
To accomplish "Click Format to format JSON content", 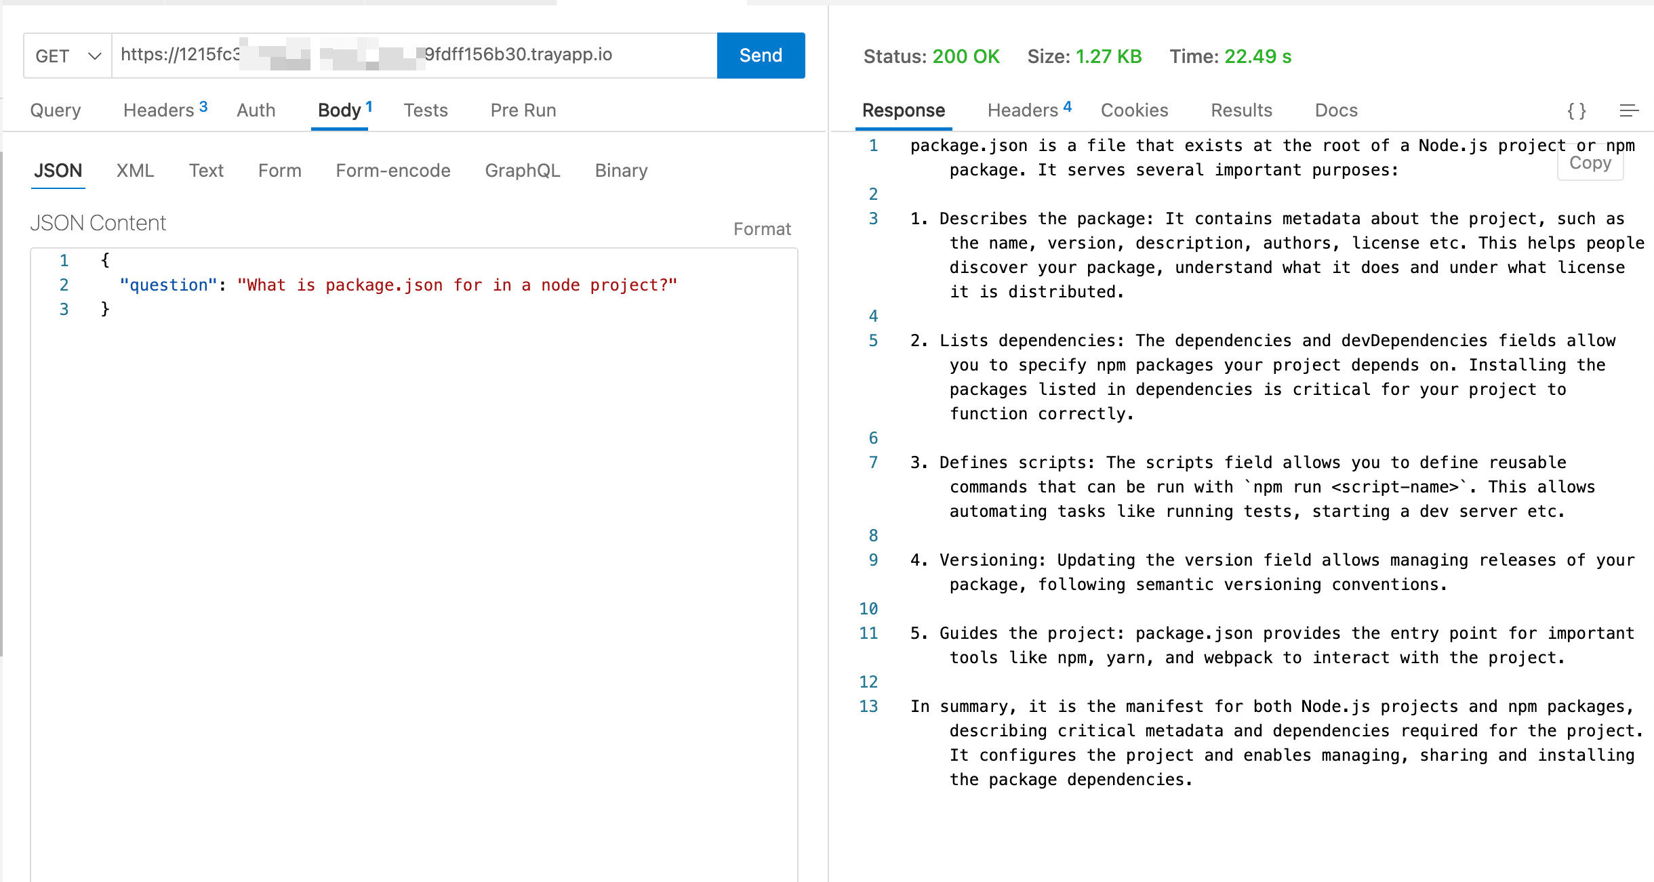I will click(x=763, y=228).
